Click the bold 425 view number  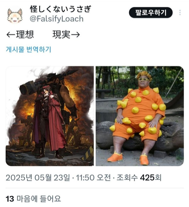[x=147, y=178]
